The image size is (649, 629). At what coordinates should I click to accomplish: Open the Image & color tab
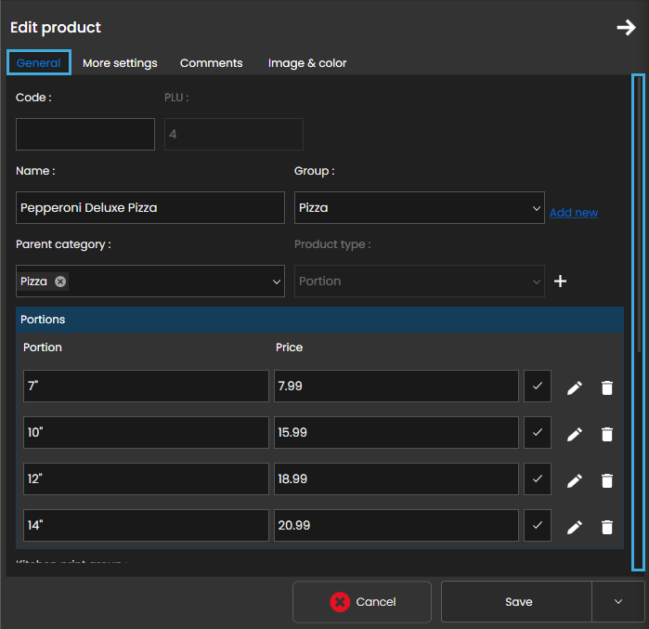(x=307, y=63)
